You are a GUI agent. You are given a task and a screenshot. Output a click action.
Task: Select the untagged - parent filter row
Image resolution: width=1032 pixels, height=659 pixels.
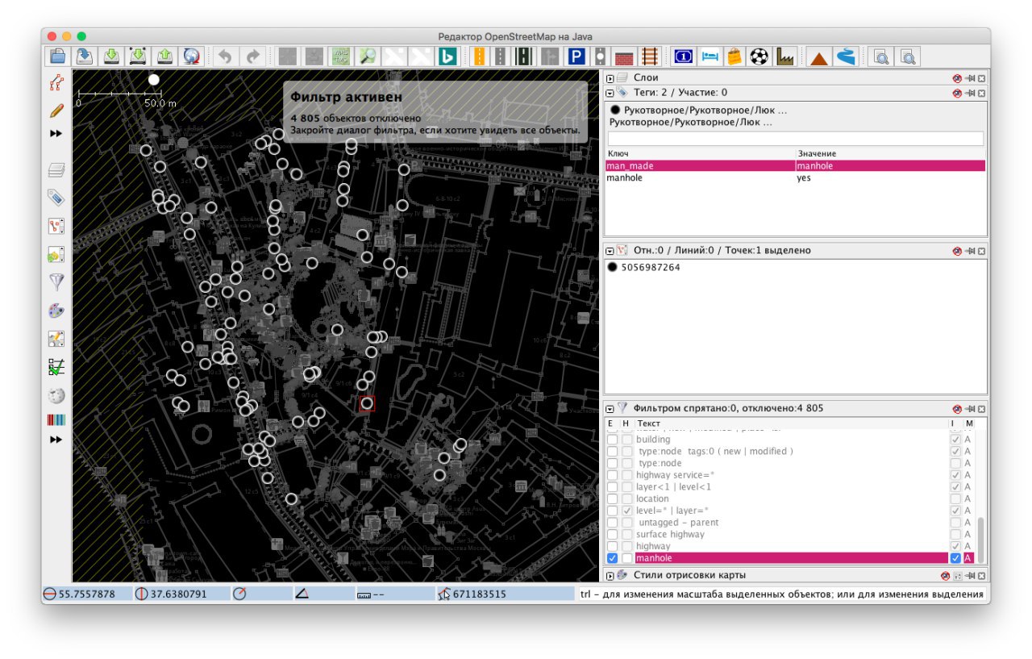click(x=791, y=523)
